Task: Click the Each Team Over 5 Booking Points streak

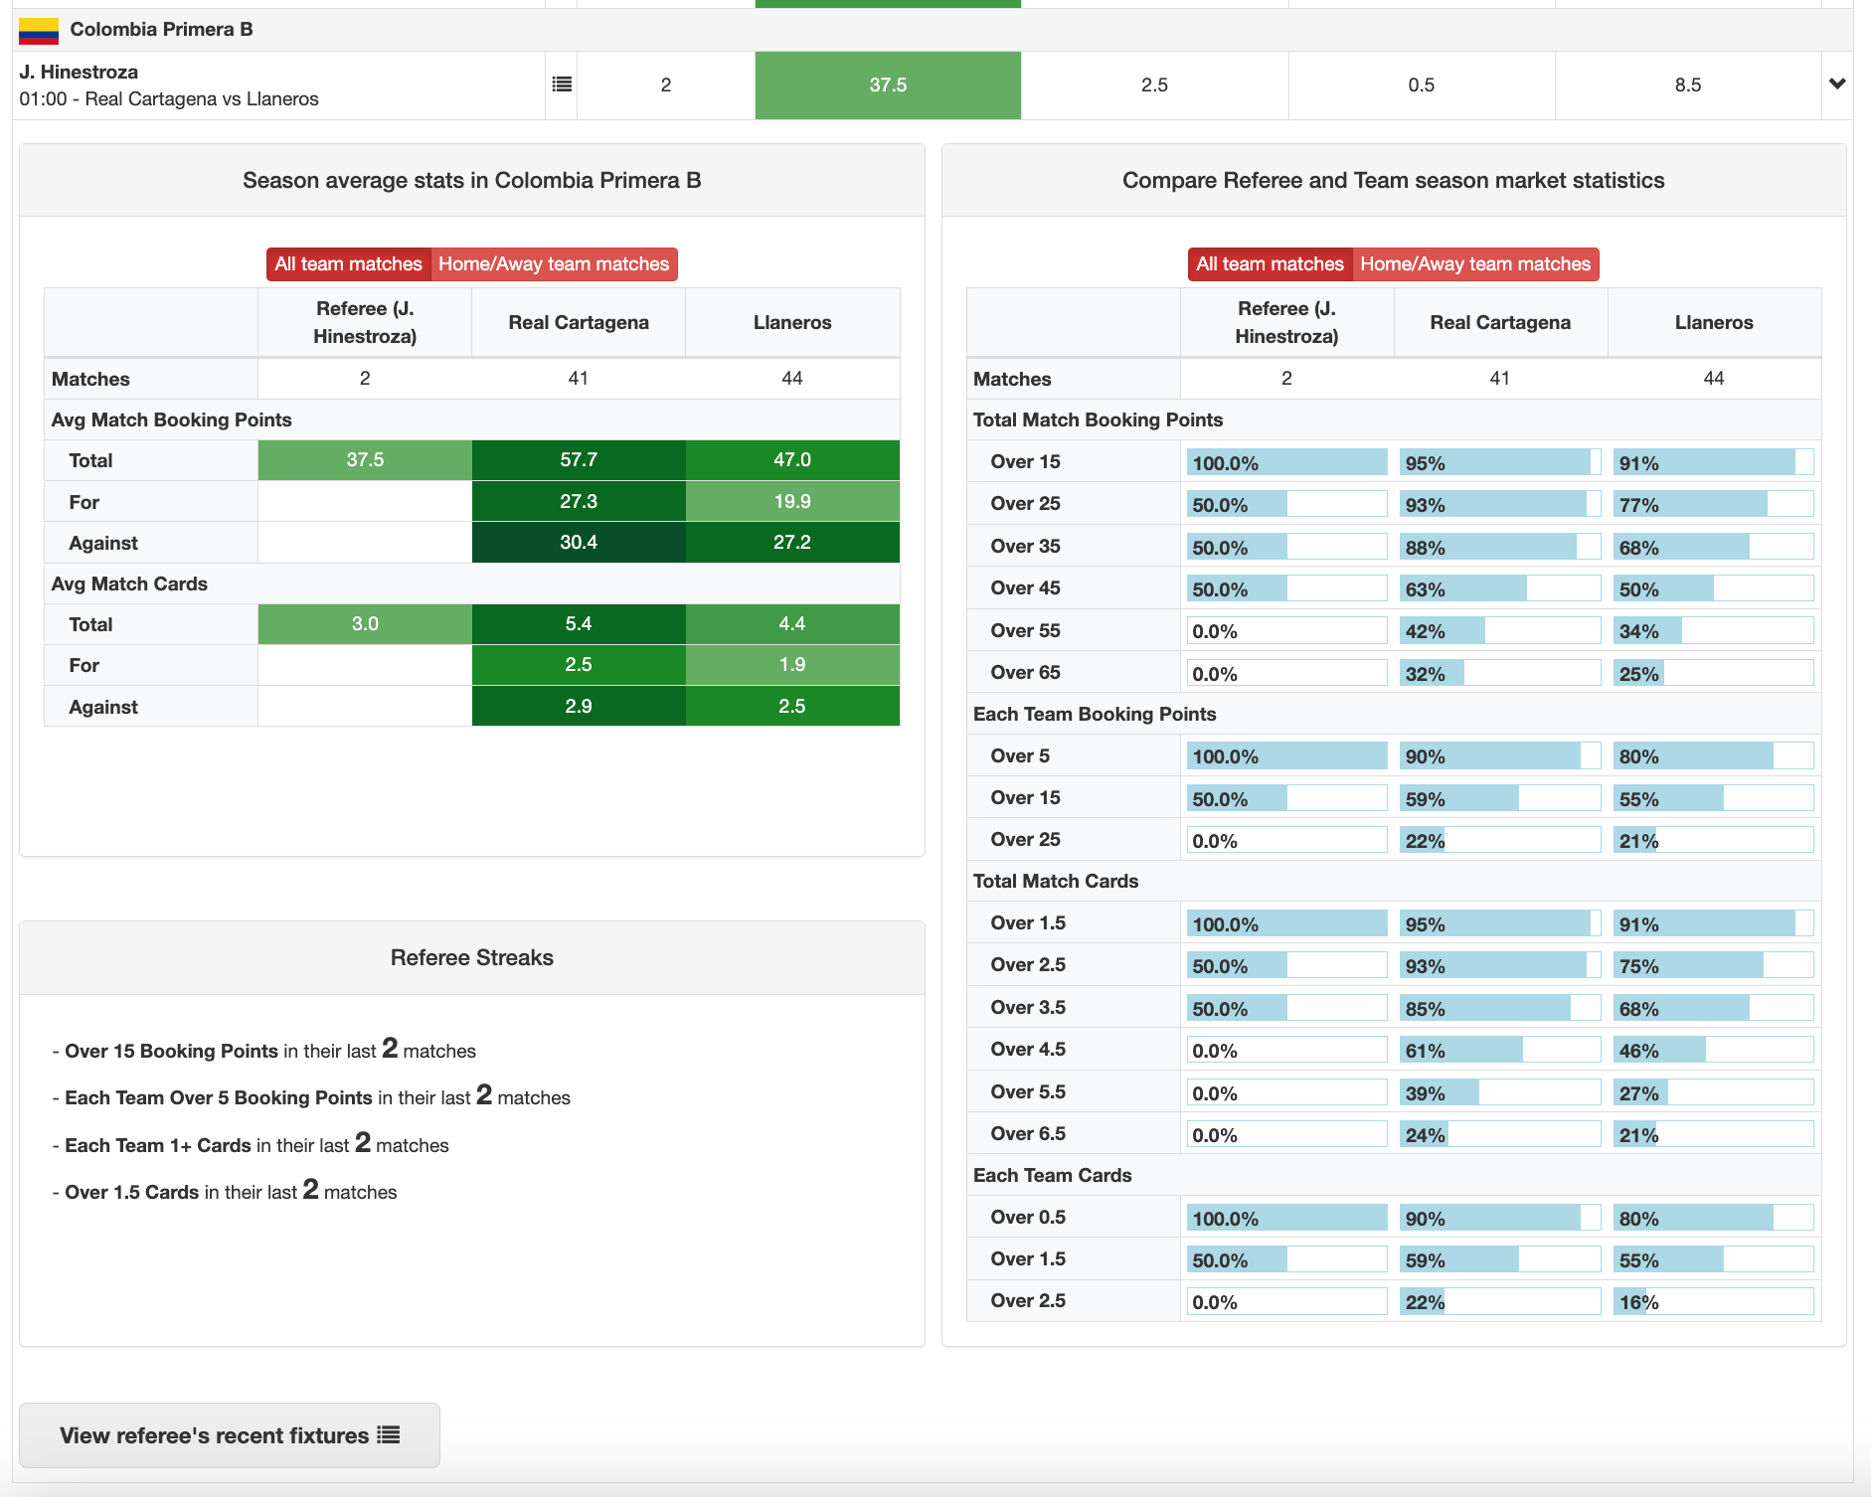Action: (311, 1096)
